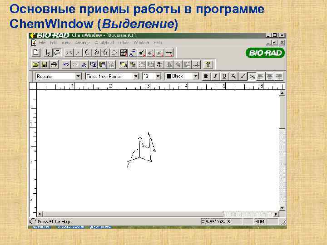Select the straight arrow tool
The height and width of the screenshot is (245, 327).
(x=169, y=53)
